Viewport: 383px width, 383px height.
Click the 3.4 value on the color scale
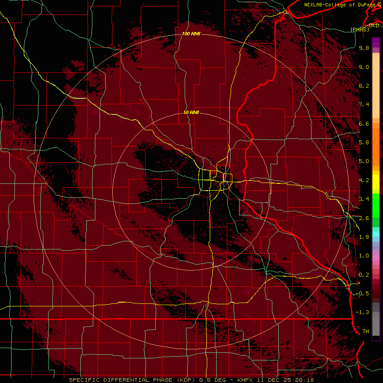(x=364, y=199)
